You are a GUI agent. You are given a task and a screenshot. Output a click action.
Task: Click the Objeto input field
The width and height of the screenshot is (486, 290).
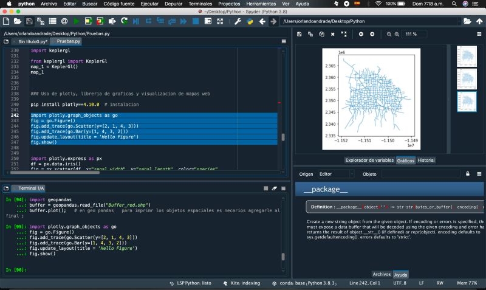[420, 174]
